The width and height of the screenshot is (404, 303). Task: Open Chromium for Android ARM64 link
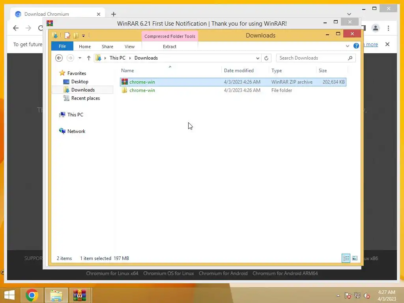point(285,273)
